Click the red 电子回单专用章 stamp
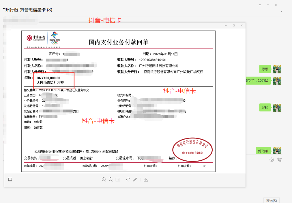The width and height of the screenshot is (292, 203). tap(192, 150)
